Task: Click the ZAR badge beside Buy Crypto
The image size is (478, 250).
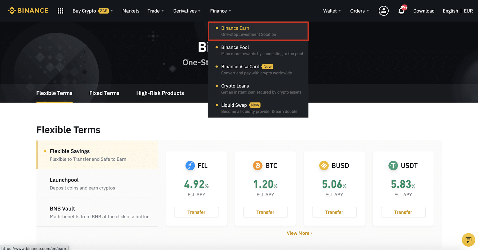Action: click(104, 11)
